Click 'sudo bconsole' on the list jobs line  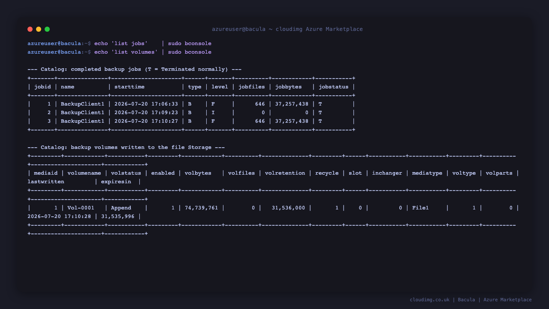[190, 44]
